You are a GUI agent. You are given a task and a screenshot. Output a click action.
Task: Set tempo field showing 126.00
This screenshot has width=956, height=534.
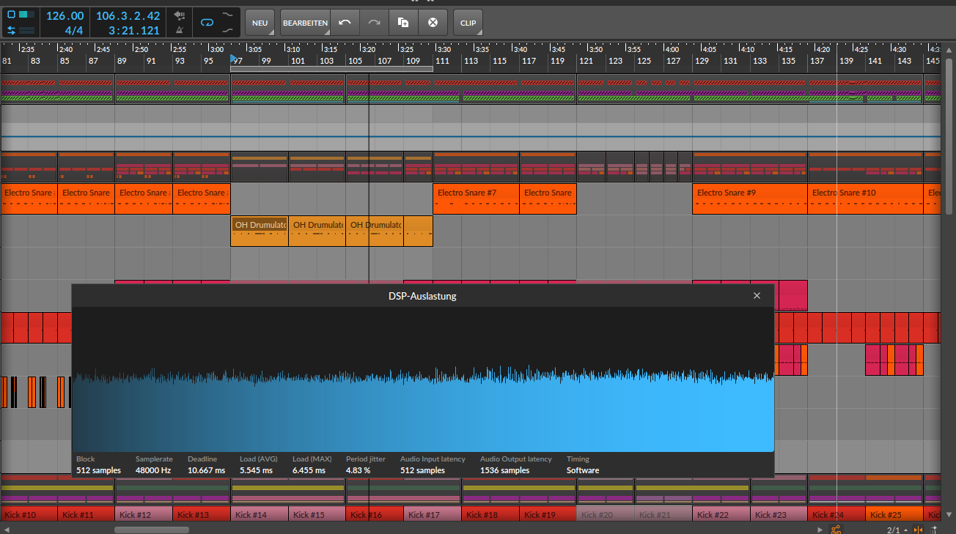click(65, 15)
